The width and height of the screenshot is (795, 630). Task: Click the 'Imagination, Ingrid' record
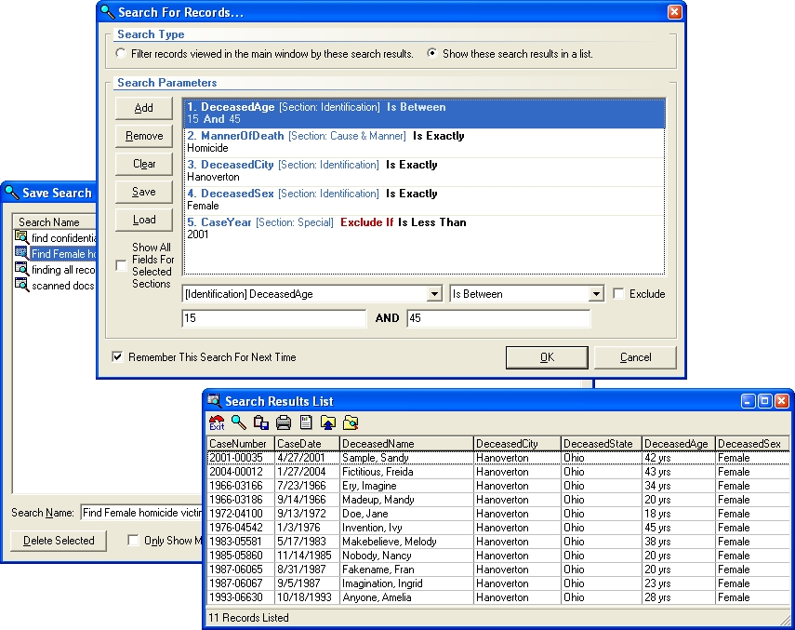coord(497,583)
